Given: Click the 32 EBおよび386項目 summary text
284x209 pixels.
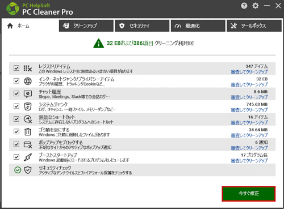Looking at the screenshot, I should click(130, 43).
